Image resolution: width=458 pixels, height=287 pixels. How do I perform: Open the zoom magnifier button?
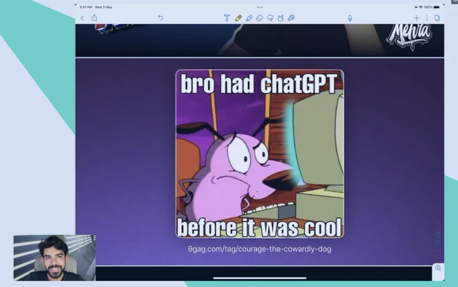click(438, 268)
